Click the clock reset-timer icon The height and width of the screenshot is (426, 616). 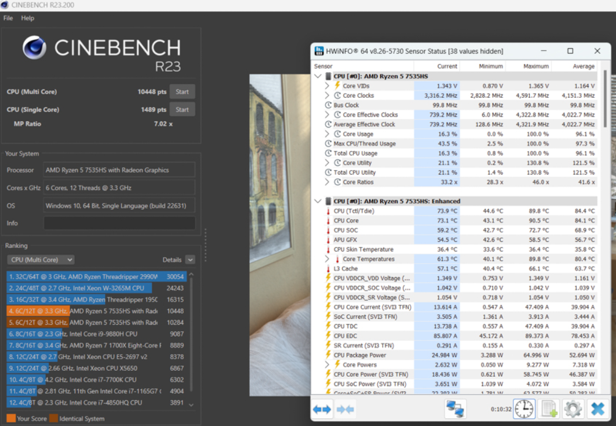(x=524, y=409)
